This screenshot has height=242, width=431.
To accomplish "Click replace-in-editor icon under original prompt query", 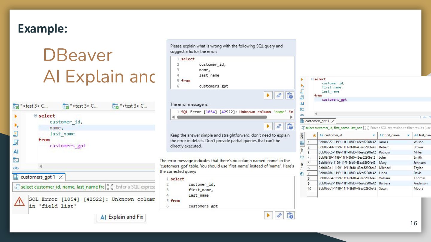I will point(279,95).
